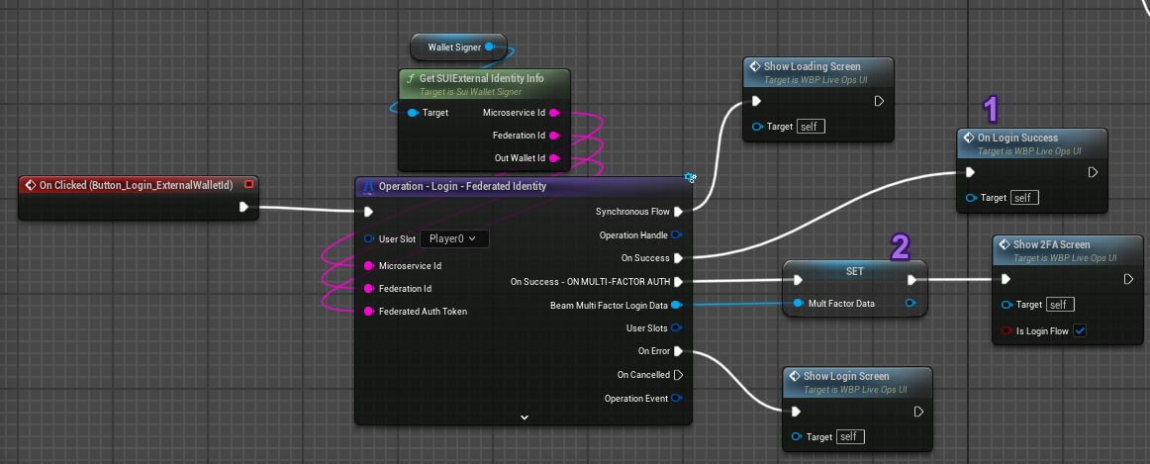Click the On Error execution output pin
1150x464 pixels.
678,351
